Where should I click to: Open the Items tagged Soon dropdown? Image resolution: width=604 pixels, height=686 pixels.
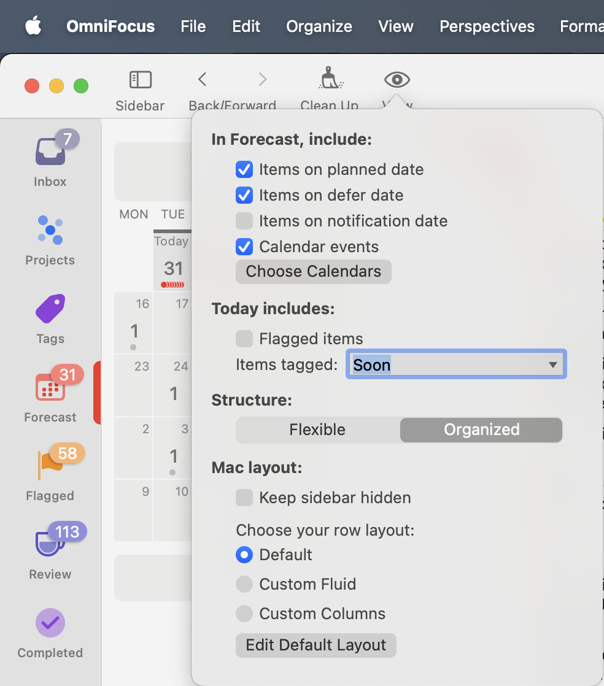456,365
